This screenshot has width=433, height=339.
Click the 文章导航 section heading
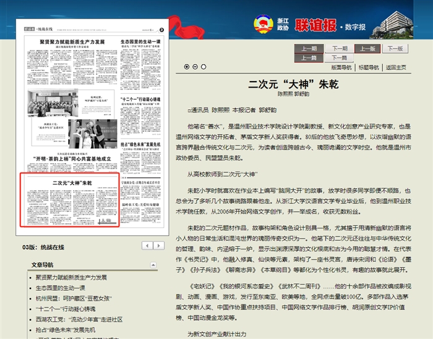click(42, 265)
